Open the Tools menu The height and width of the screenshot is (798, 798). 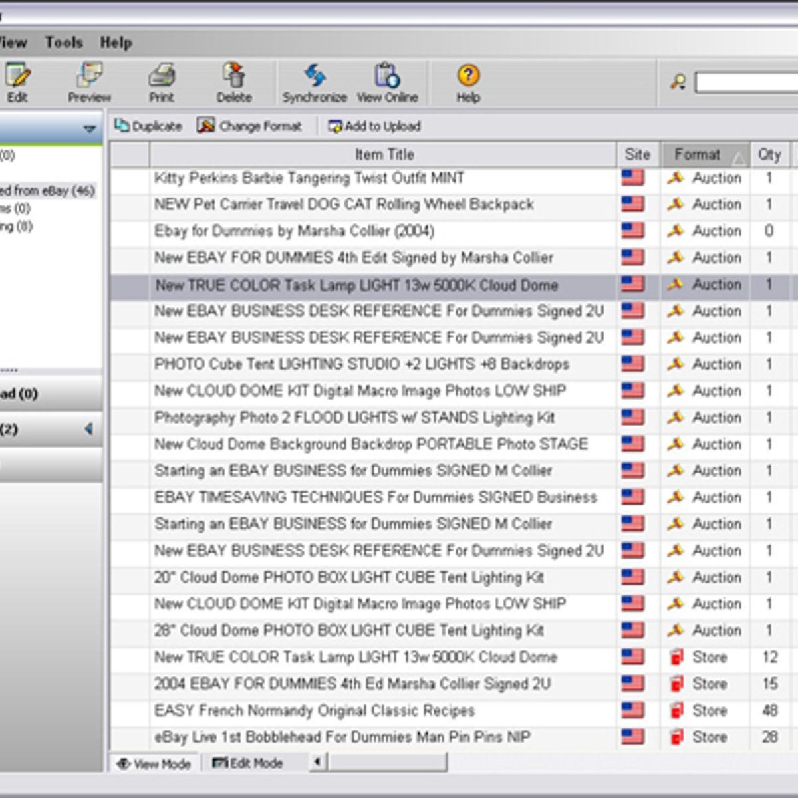(x=64, y=43)
